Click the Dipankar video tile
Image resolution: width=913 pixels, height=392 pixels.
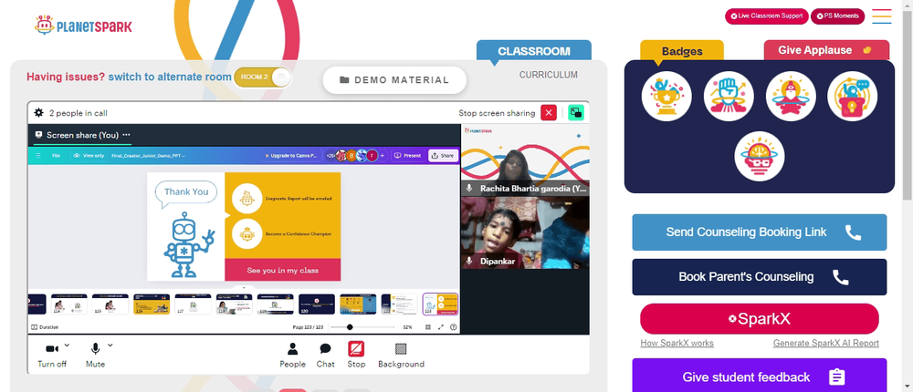coord(525,232)
